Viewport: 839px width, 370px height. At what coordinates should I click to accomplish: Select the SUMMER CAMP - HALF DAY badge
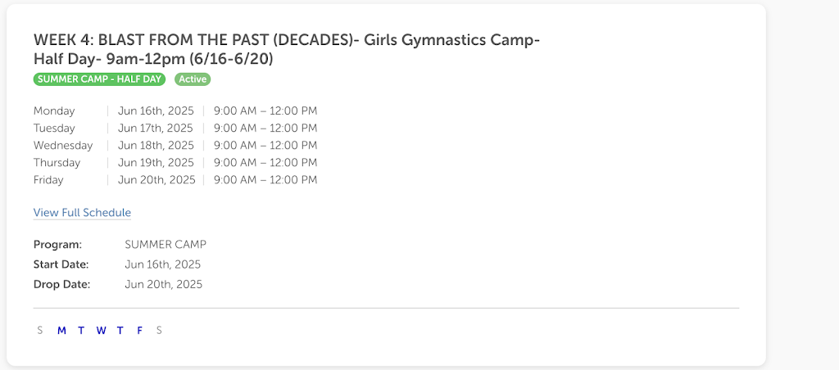click(x=99, y=79)
